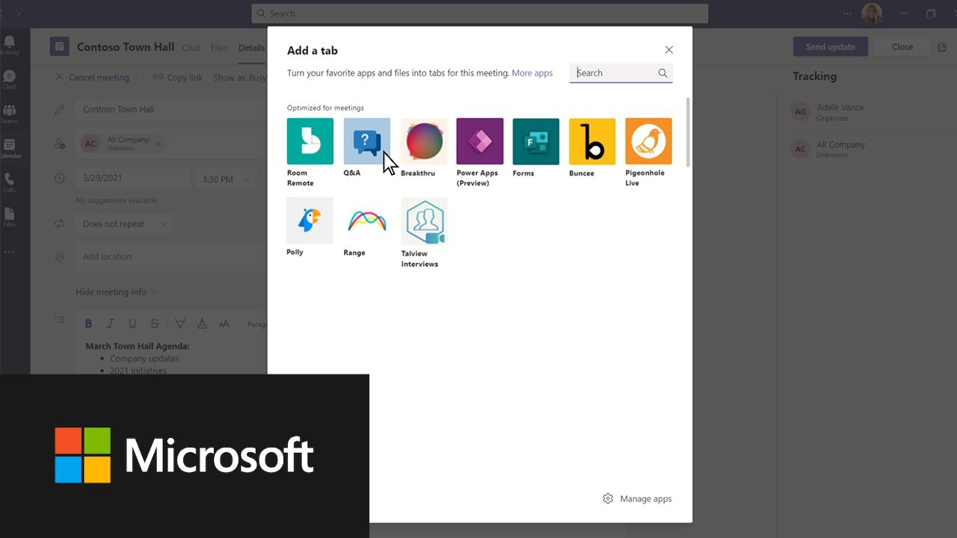Open settings and more ellipsis in title bar

point(847,13)
